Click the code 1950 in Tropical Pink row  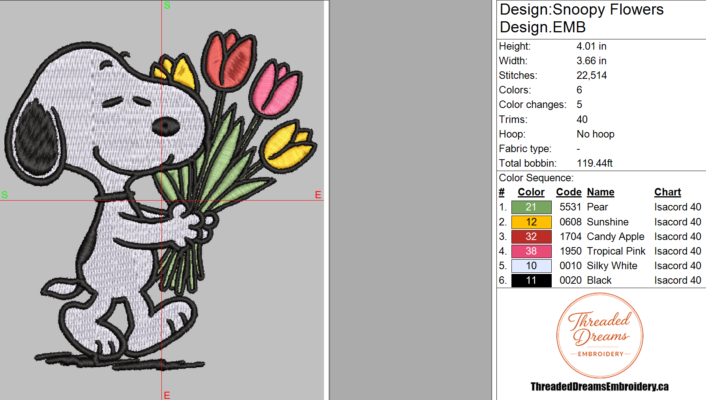coord(571,251)
